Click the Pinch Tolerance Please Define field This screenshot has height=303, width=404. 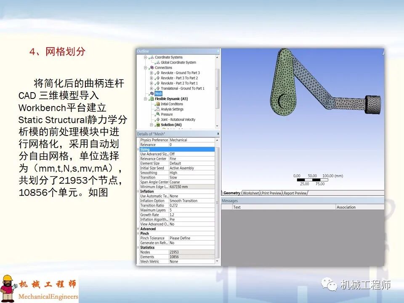[192, 238]
